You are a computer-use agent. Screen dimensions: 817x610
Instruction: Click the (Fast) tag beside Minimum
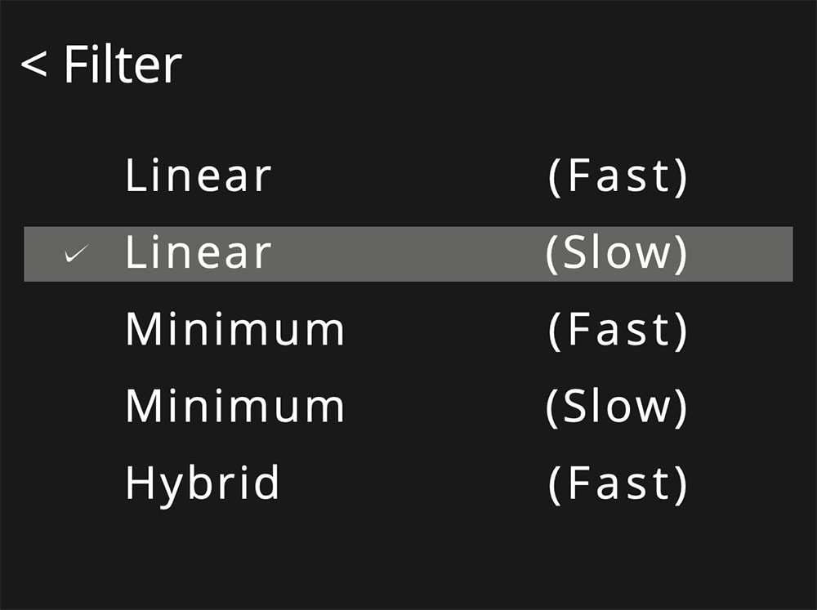point(618,330)
